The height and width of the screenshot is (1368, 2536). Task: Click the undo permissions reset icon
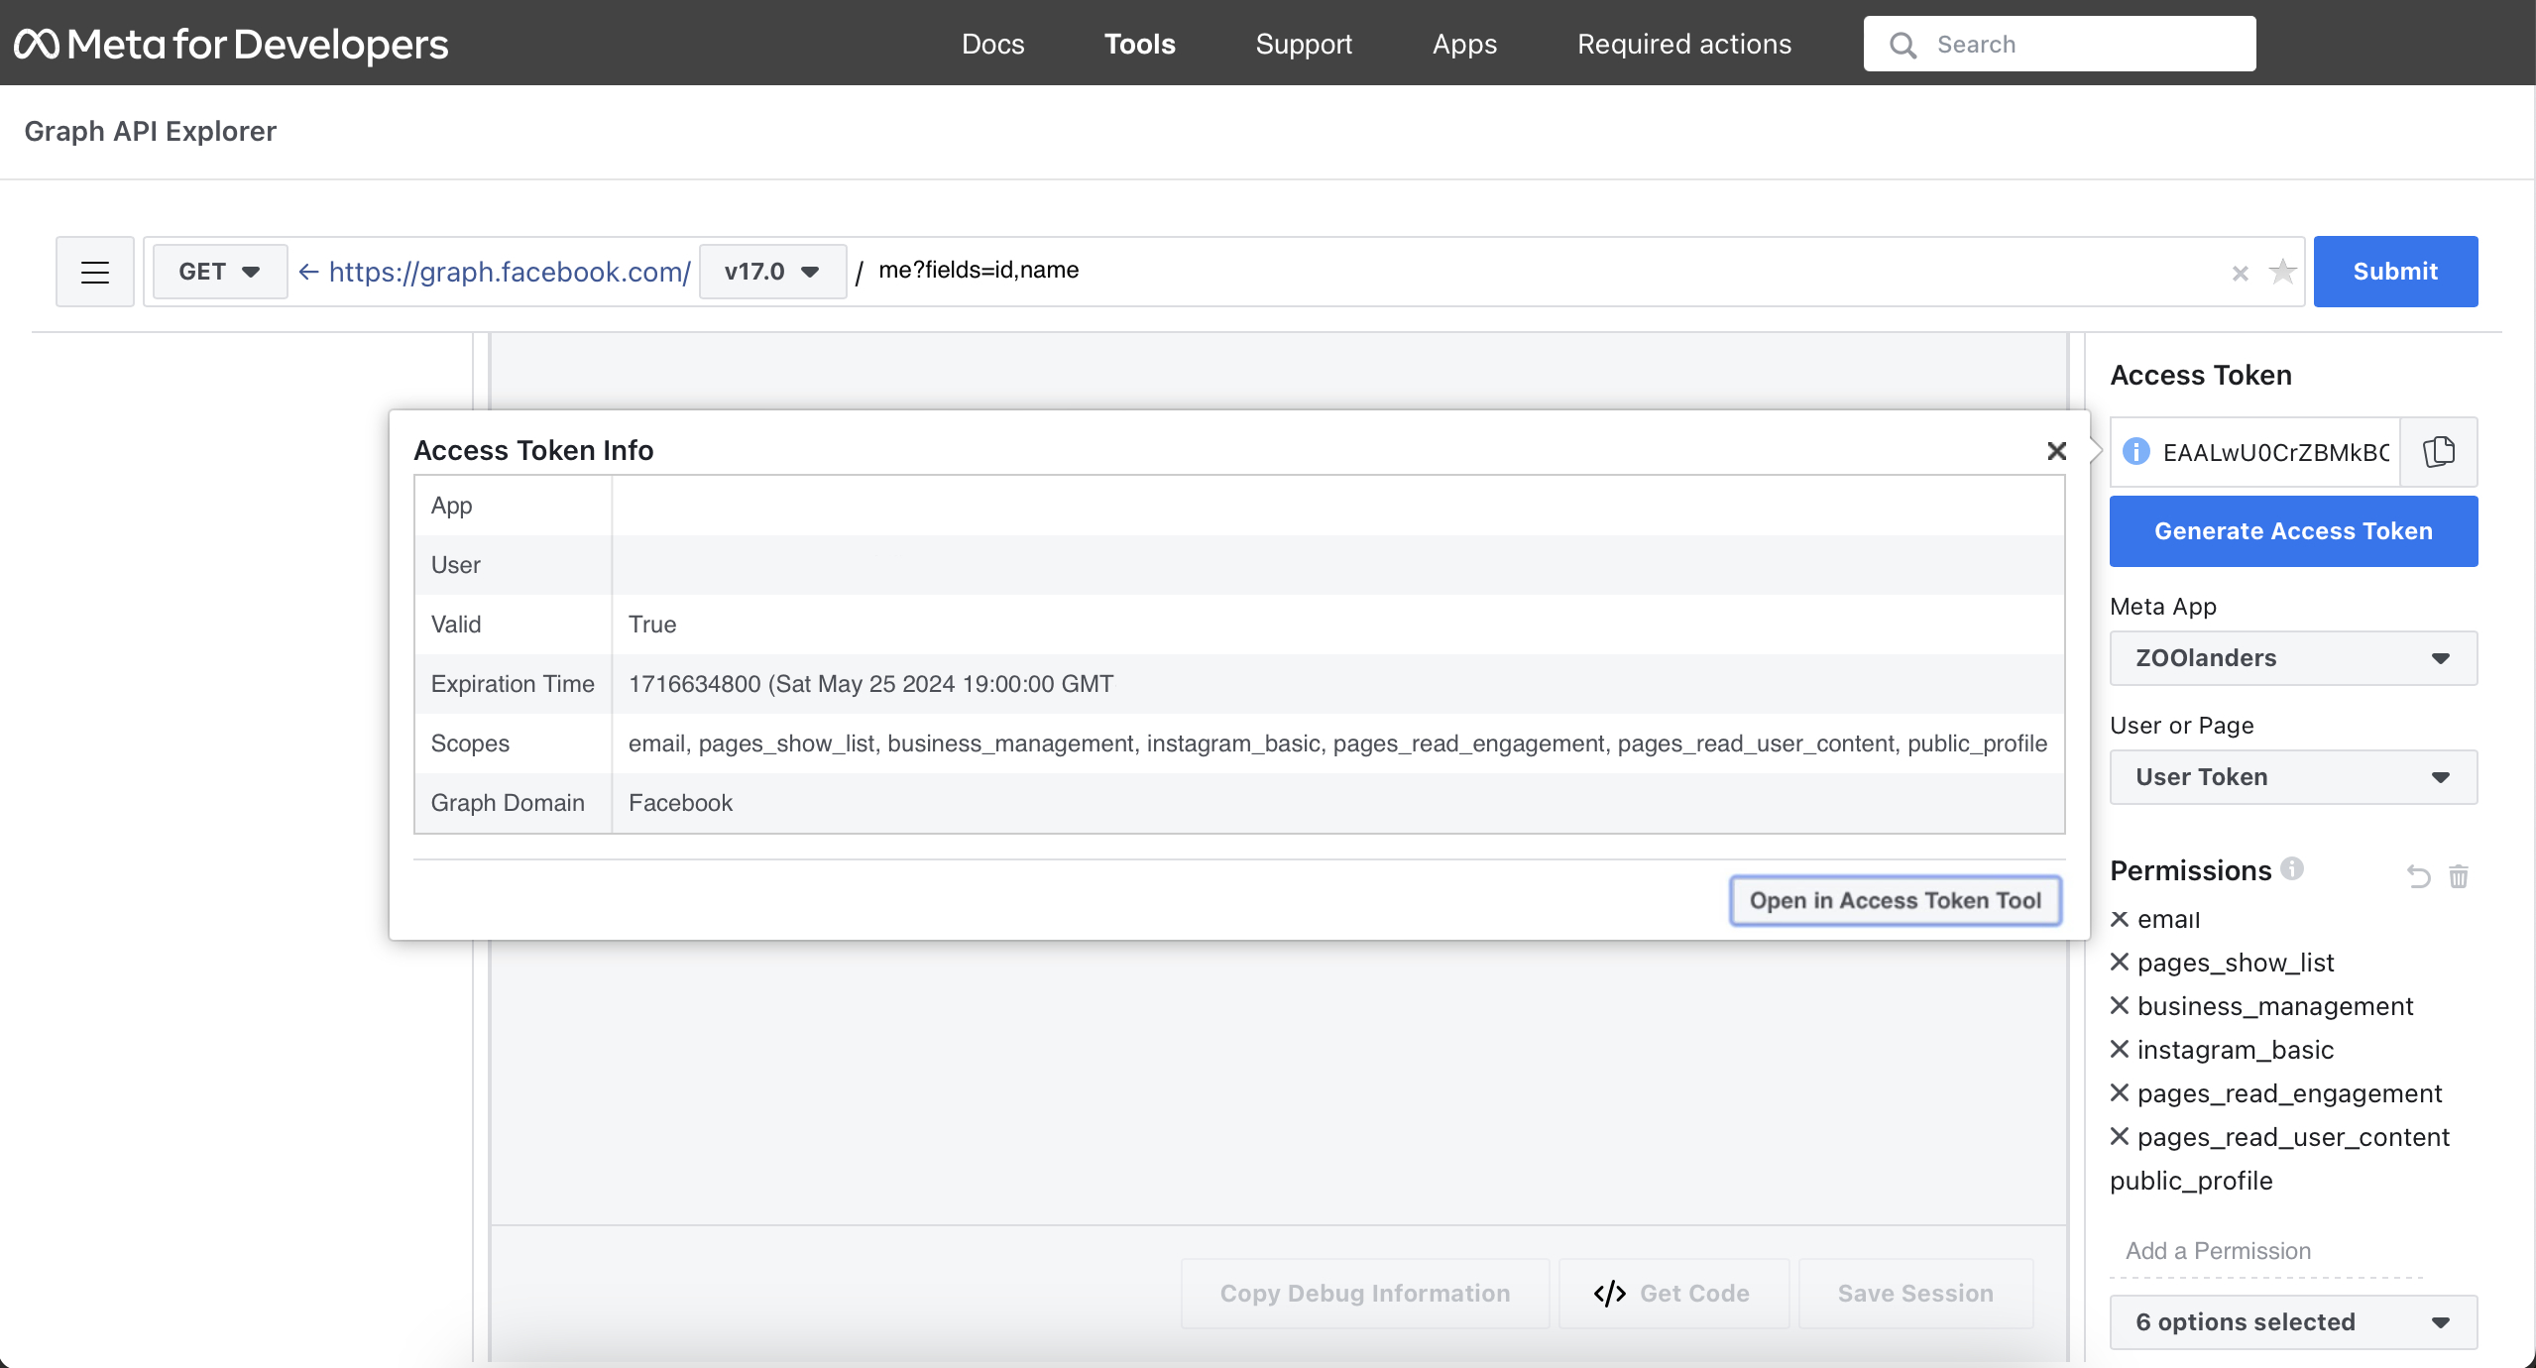[x=2418, y=876]
